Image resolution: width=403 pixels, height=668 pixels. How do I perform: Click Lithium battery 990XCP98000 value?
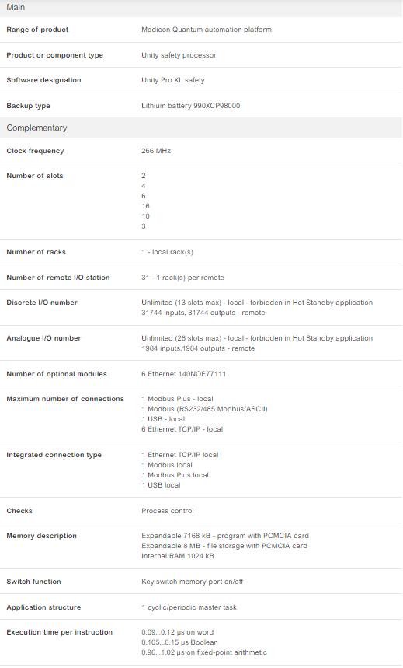point(191,106)
